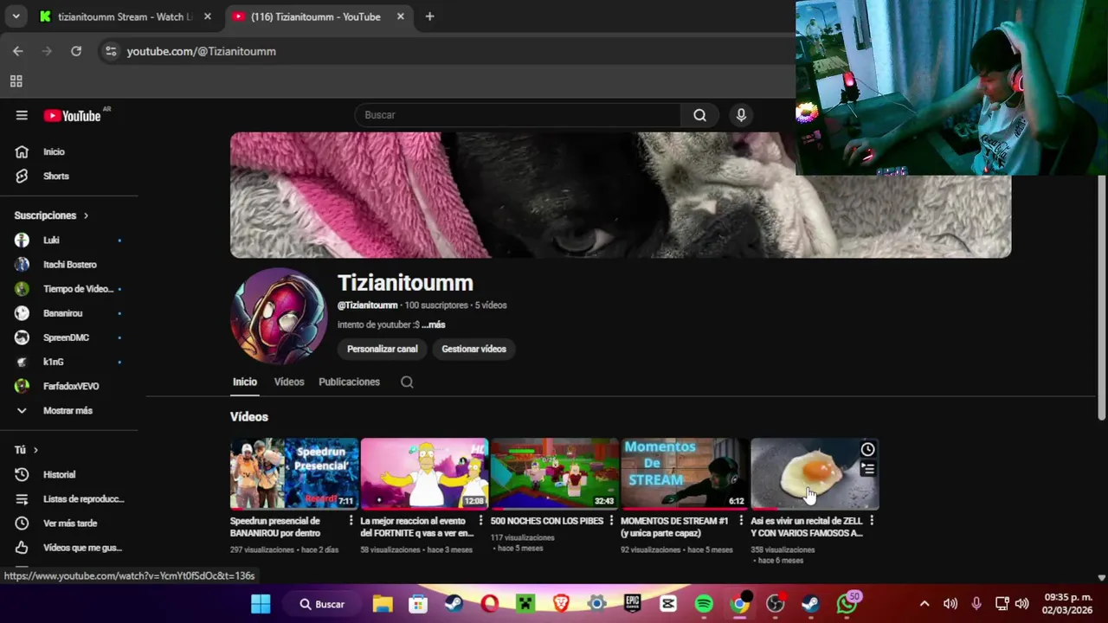Open OBS Studio from the taskbar

click(775, 604)
